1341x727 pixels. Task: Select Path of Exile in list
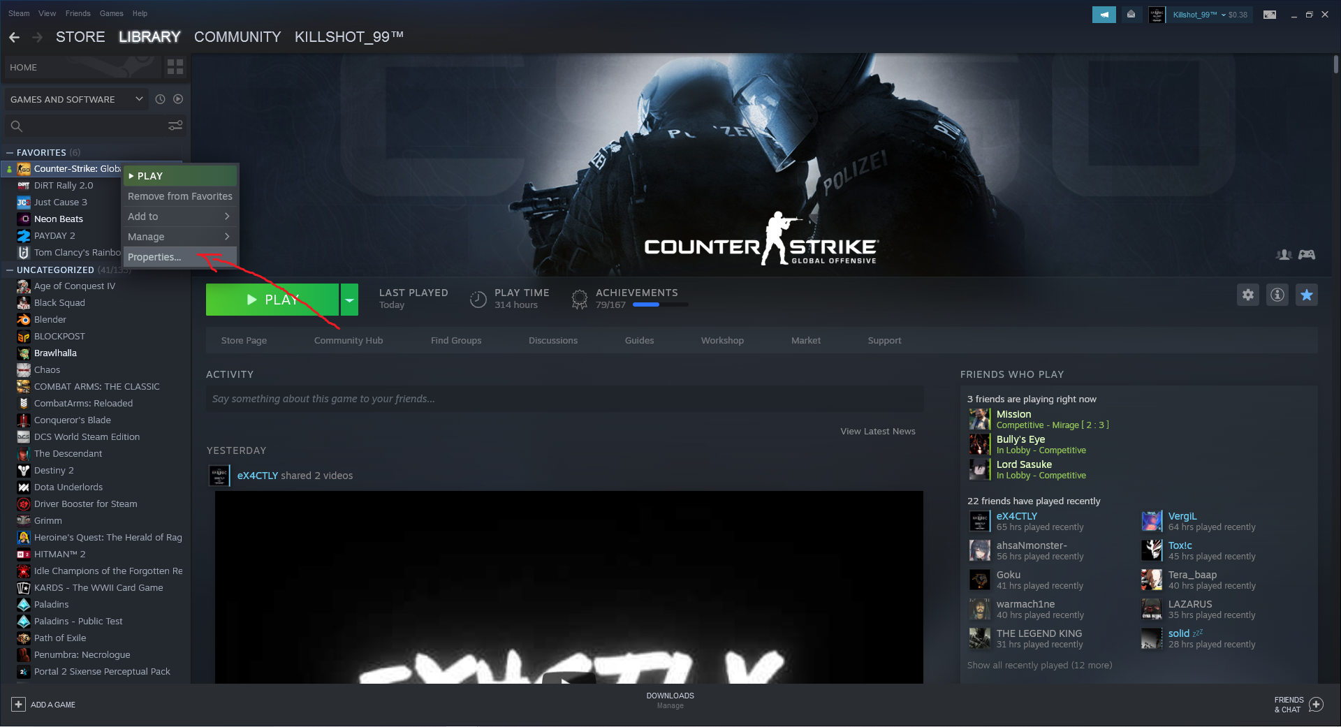(60, 638)
